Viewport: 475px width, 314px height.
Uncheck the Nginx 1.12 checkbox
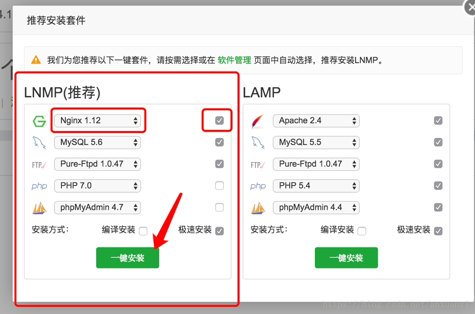(x=219, y=120)
